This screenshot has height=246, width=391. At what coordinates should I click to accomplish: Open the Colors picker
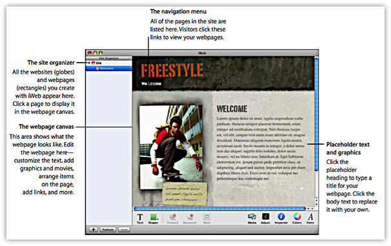[x=297, y=218]
